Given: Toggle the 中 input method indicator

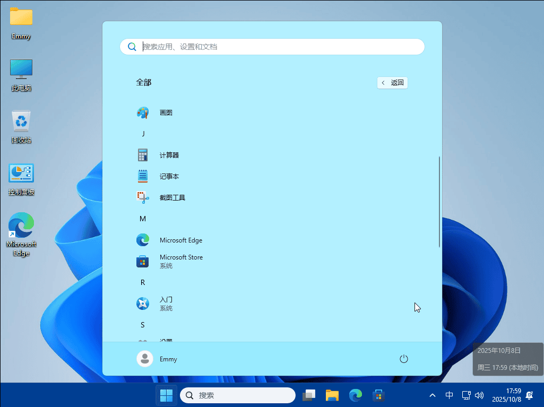Looking at the screenshot, I should point(449,395).
